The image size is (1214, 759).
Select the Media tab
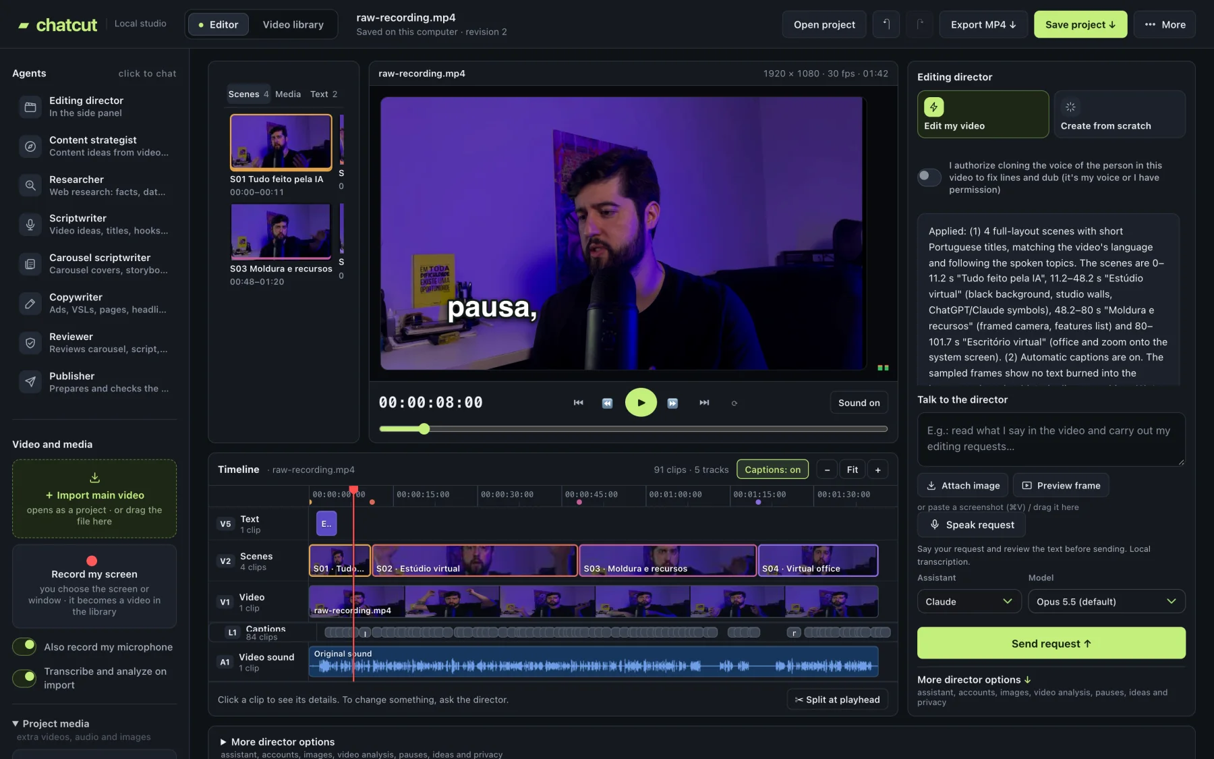(288, 94)
